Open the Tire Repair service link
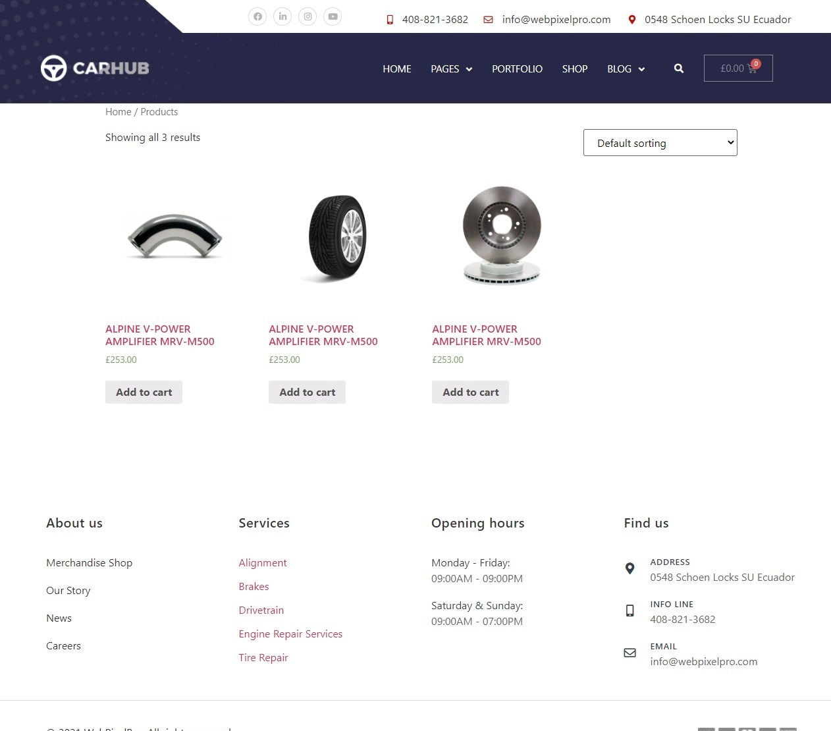The width and height of the screenshot is (831, 731). pos(263,657)
